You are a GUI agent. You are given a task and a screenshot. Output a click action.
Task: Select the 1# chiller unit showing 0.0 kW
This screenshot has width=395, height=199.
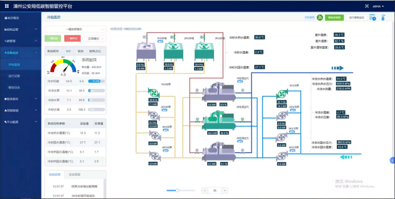219,91
